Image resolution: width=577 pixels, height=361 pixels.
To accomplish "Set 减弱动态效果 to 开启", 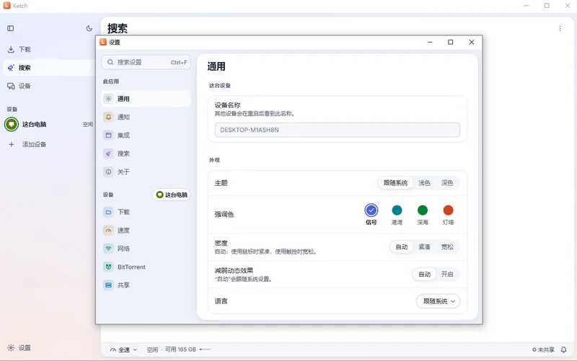I will (x=447, y=275).
